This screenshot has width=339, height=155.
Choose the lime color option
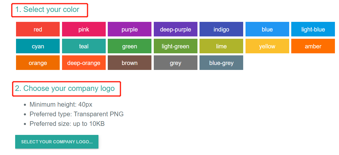(x=221, y=46)
